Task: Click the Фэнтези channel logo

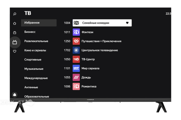Action: (76, 32)
